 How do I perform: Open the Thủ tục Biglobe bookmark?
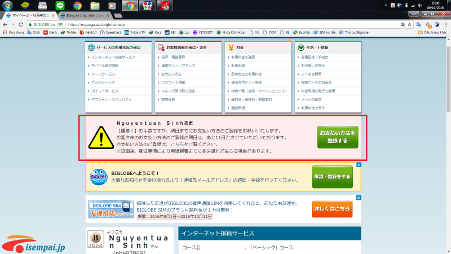(x=354, y=33)
